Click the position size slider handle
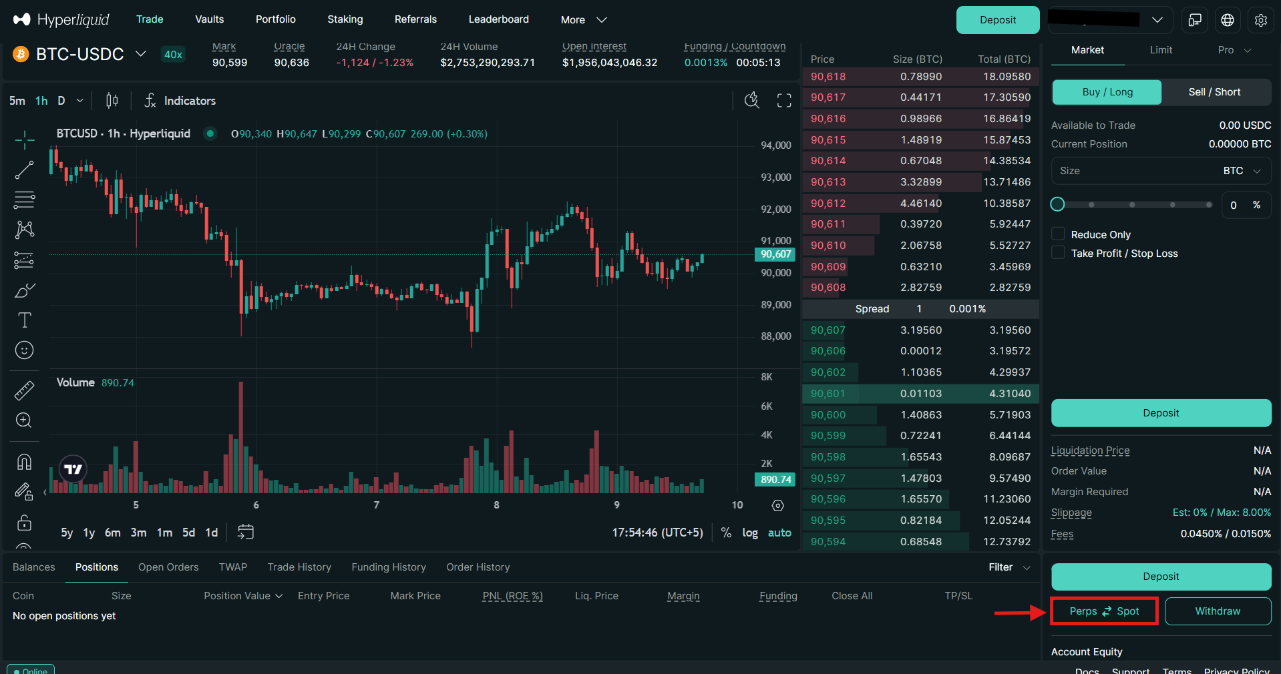1281x674 pixels. tap(1057, 204)
